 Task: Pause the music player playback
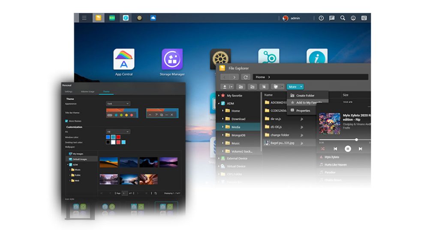[x=348, y=149]
